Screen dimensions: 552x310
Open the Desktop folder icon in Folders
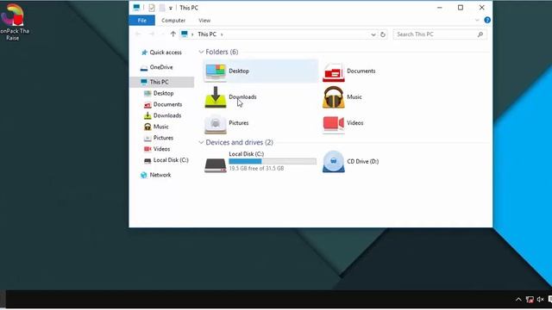[216, 71]
